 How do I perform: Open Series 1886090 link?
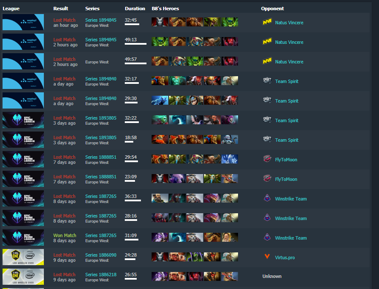(101, 255)
